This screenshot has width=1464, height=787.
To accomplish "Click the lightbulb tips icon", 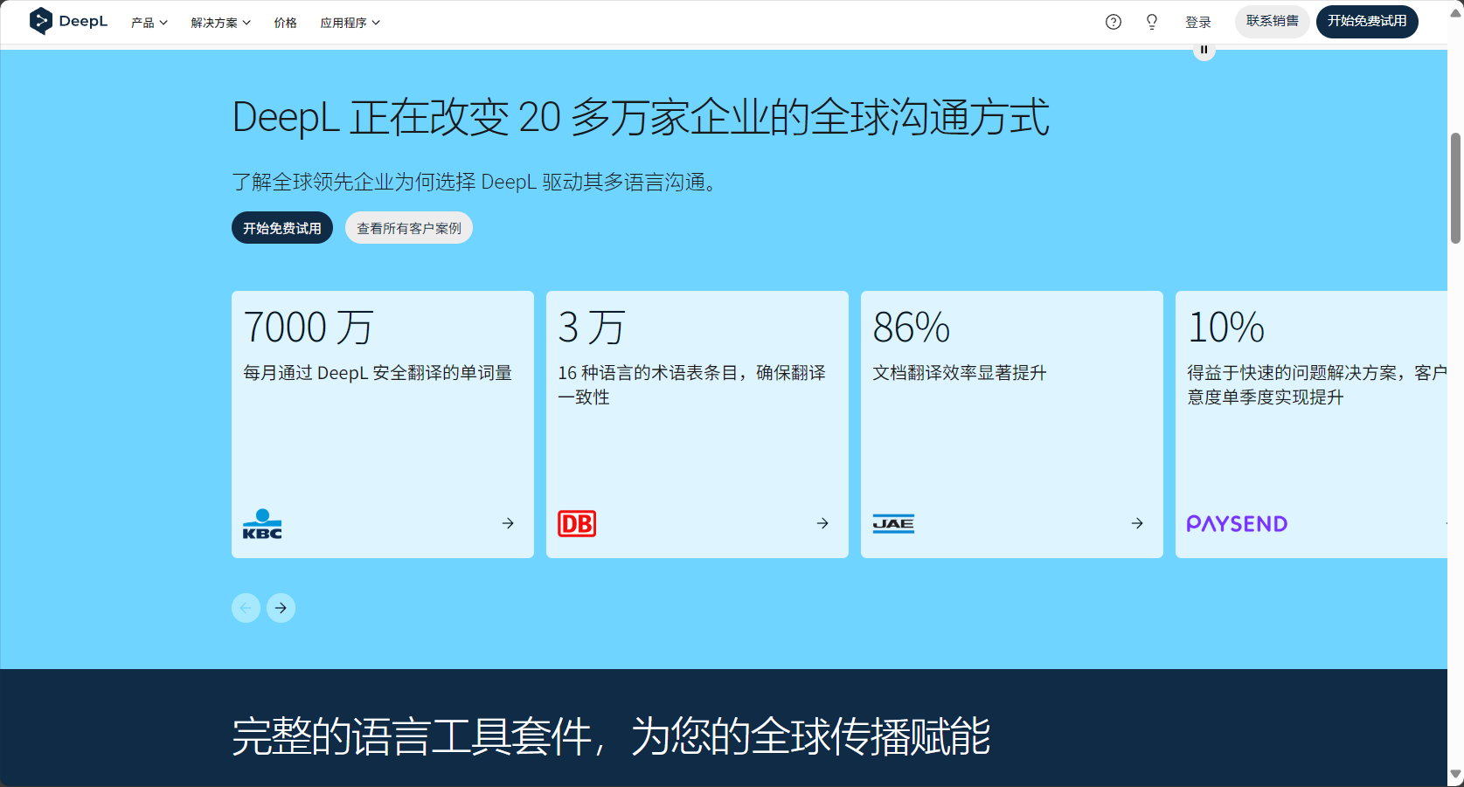I will click(1152, 22).
